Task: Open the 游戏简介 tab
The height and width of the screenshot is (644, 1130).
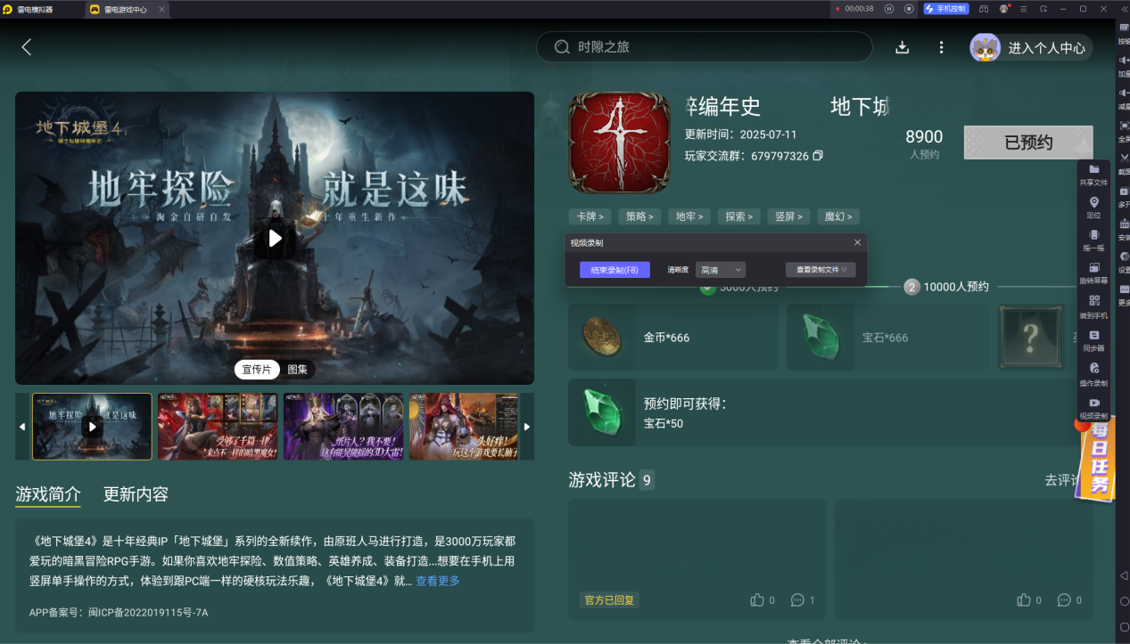Action: tap(48, 494)
